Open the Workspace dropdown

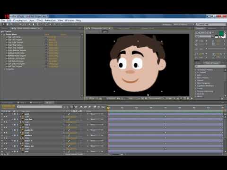click(183, 25)
